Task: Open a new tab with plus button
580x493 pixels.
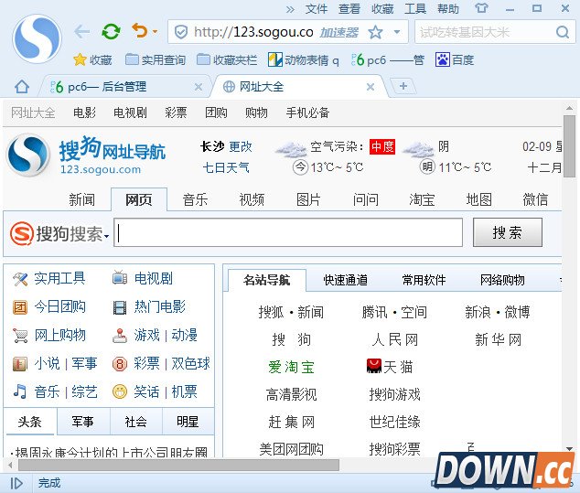Action: point(403,86)
